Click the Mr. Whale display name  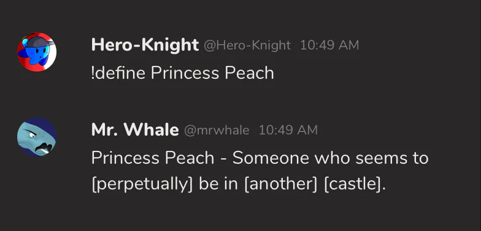135,130
